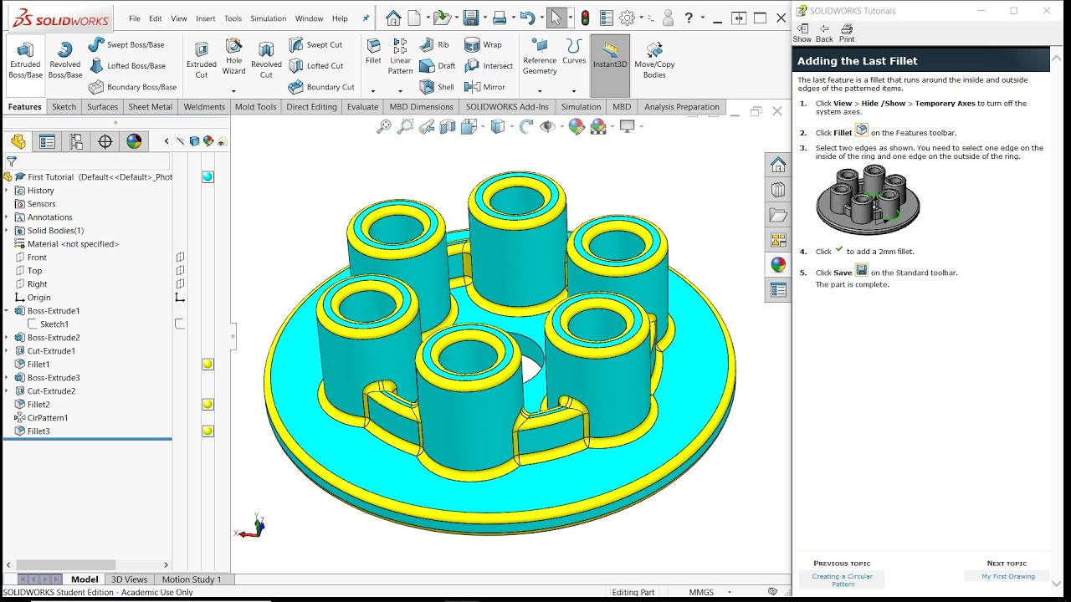The width and height of the screenshot is (1071, 602).
Task: Open the Hole Wizard tool
Action: click(x=233, y=57)
